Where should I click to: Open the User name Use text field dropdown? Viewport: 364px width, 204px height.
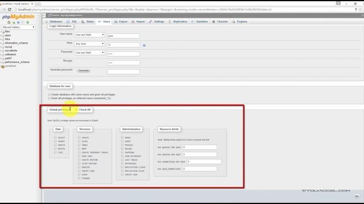point(89,35)
